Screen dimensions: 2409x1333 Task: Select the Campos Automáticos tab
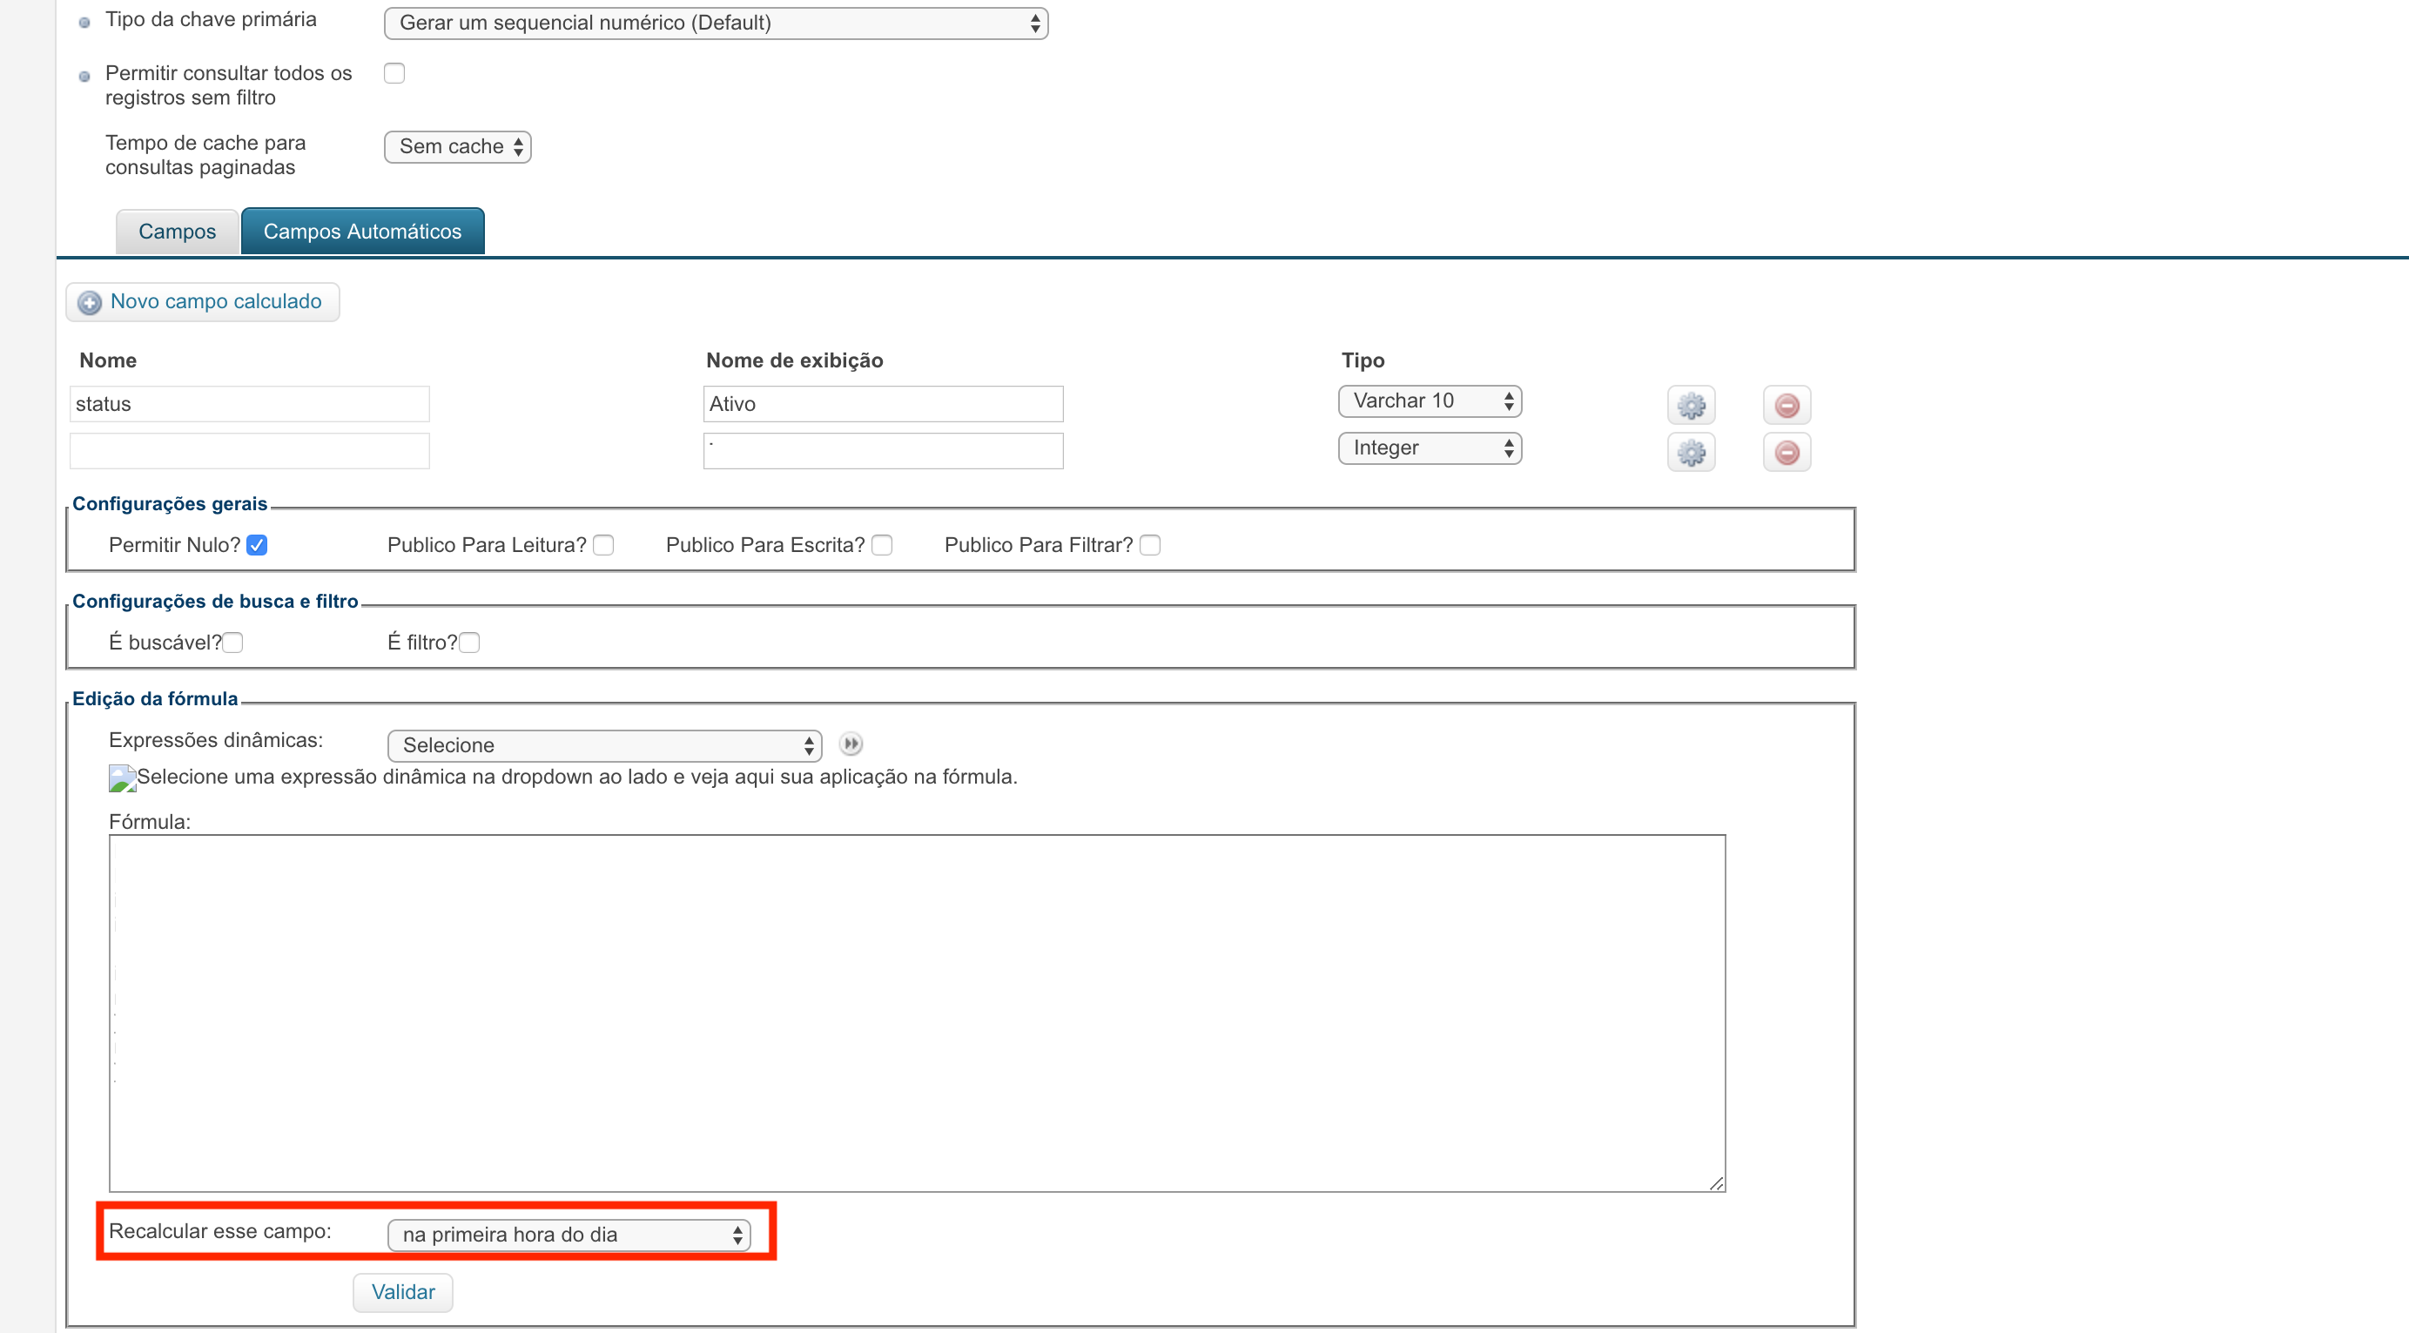(362, 231)
